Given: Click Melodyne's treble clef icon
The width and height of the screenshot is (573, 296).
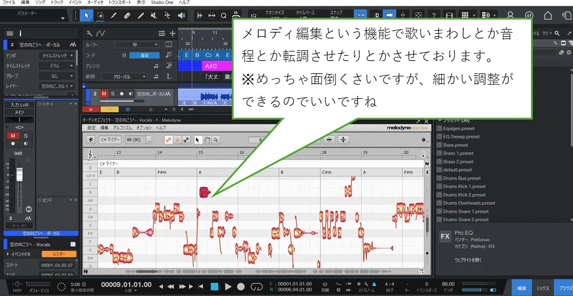Looking at the screenshot, I should 90,154.
